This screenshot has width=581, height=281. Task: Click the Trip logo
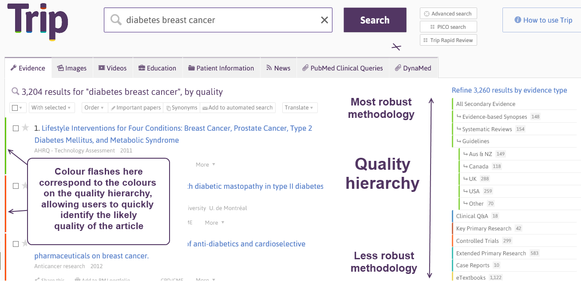pyautogui.click(x=37, y=21)
